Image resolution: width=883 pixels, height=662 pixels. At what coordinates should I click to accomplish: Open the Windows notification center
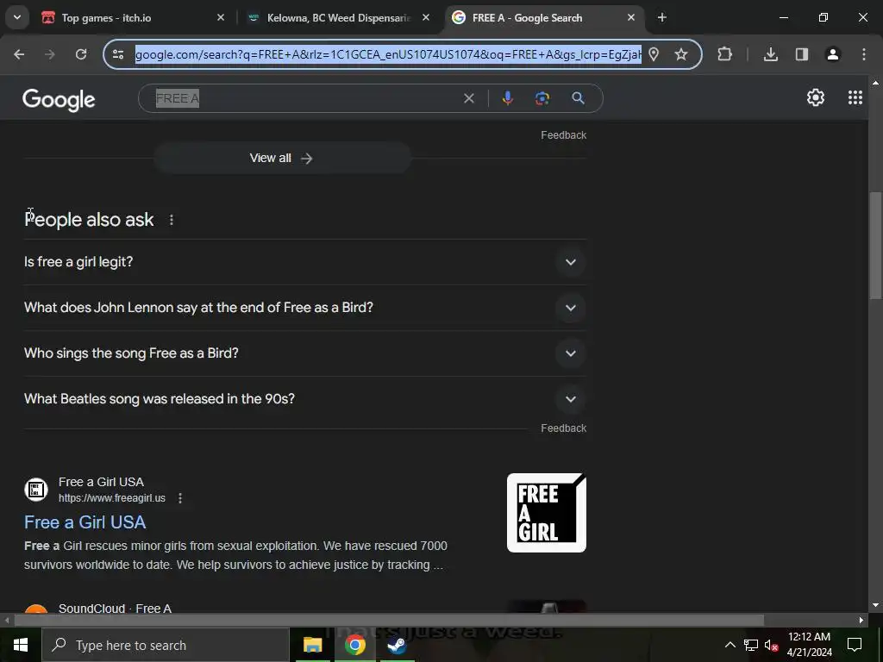855,645
